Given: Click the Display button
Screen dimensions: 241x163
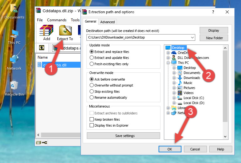Looking at the screenshot, I should coord(214,30).
